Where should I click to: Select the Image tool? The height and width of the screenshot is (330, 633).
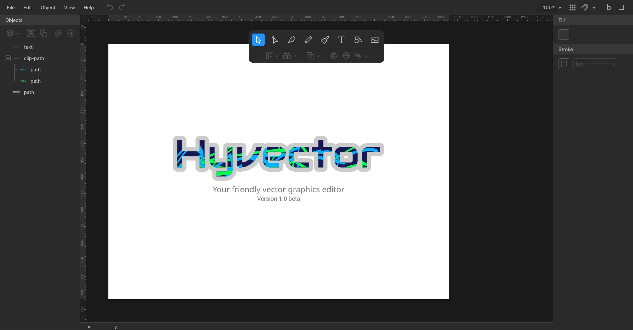point(374,40)
